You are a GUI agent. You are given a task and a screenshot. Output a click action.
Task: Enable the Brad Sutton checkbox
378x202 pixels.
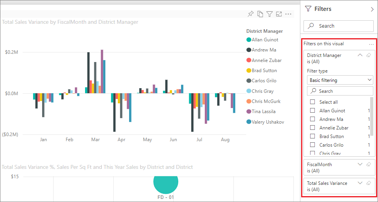click(x=312, y=136)
